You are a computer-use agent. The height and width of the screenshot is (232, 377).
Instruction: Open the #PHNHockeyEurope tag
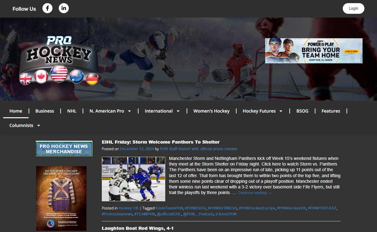click(257, 208)
